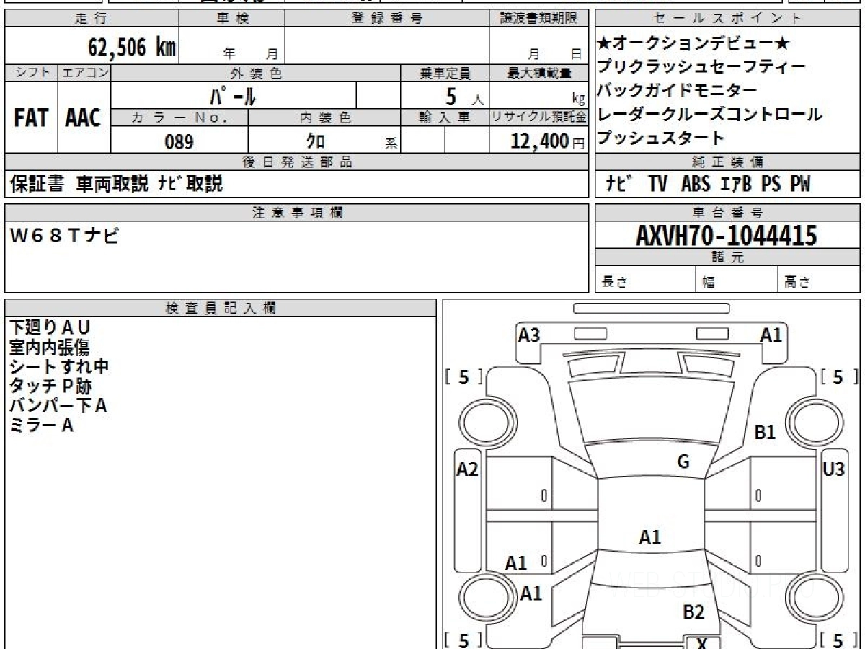Click the 譲渡書類期限 header

539,19
